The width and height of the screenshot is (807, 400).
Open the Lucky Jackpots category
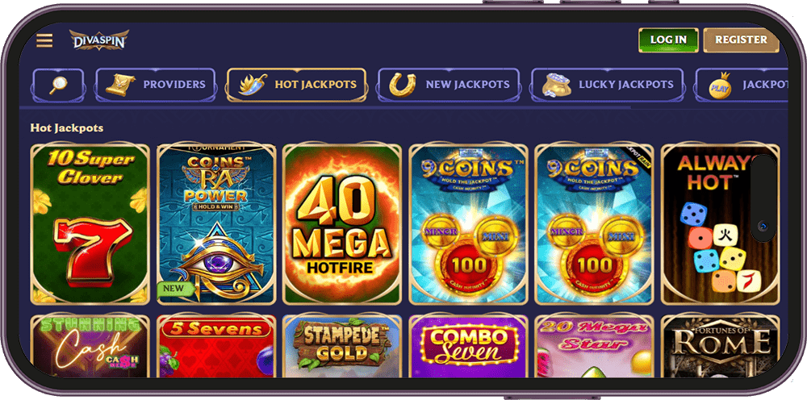(608, 85)
